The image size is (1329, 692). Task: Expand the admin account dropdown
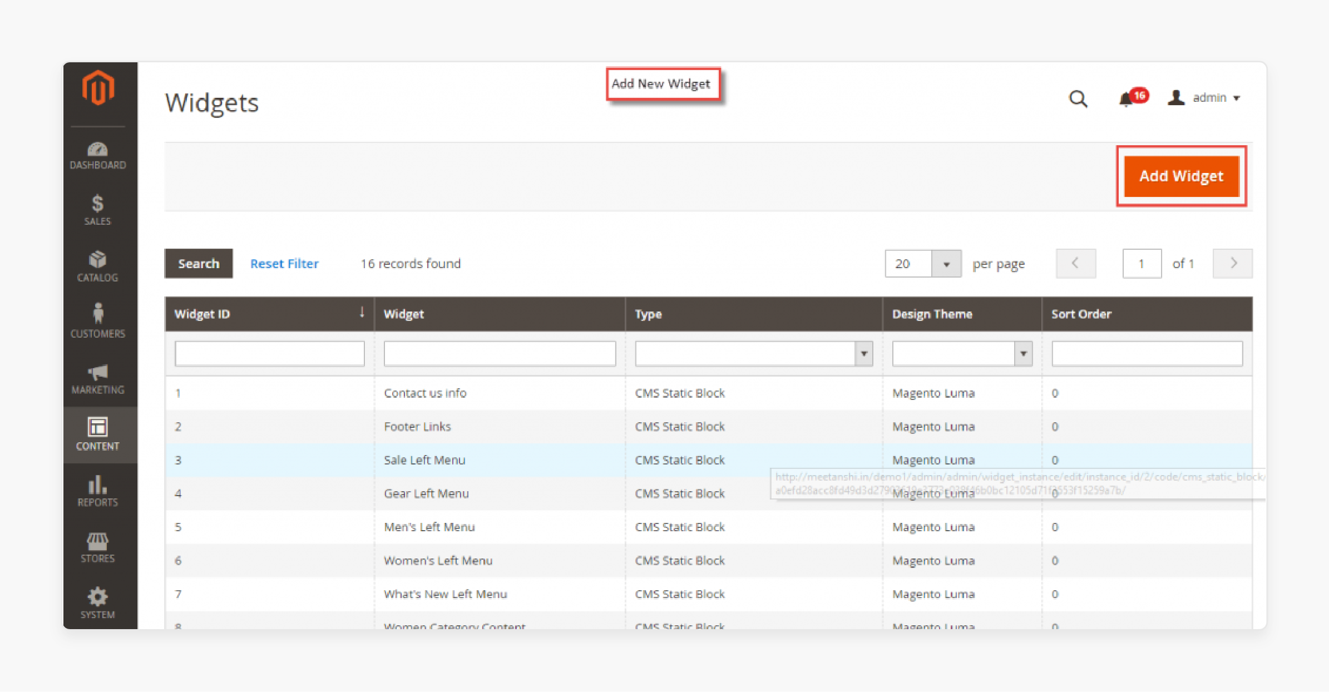click(1204, 98)
